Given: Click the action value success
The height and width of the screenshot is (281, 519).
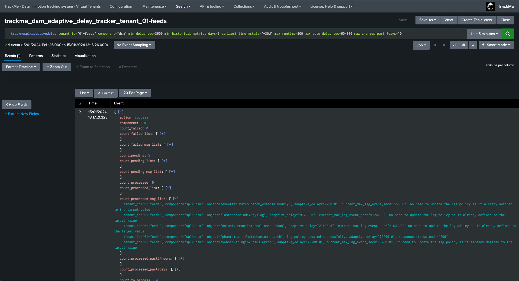Looking at the screenshot, I should click(x=141, y=117).
